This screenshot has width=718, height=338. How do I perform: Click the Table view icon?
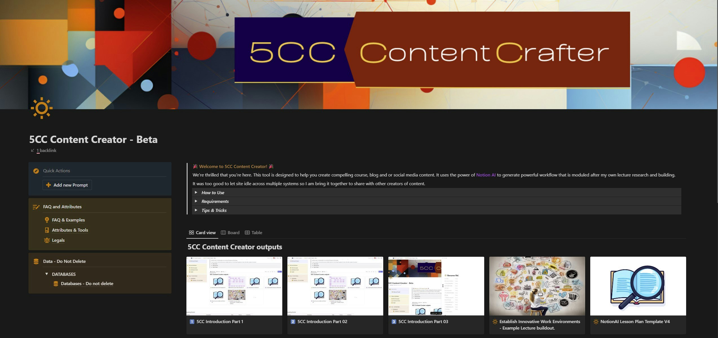point(247,233)
